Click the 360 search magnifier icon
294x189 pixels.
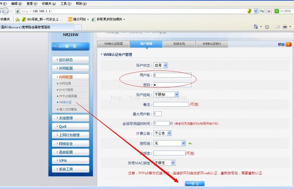pos(276,11)
